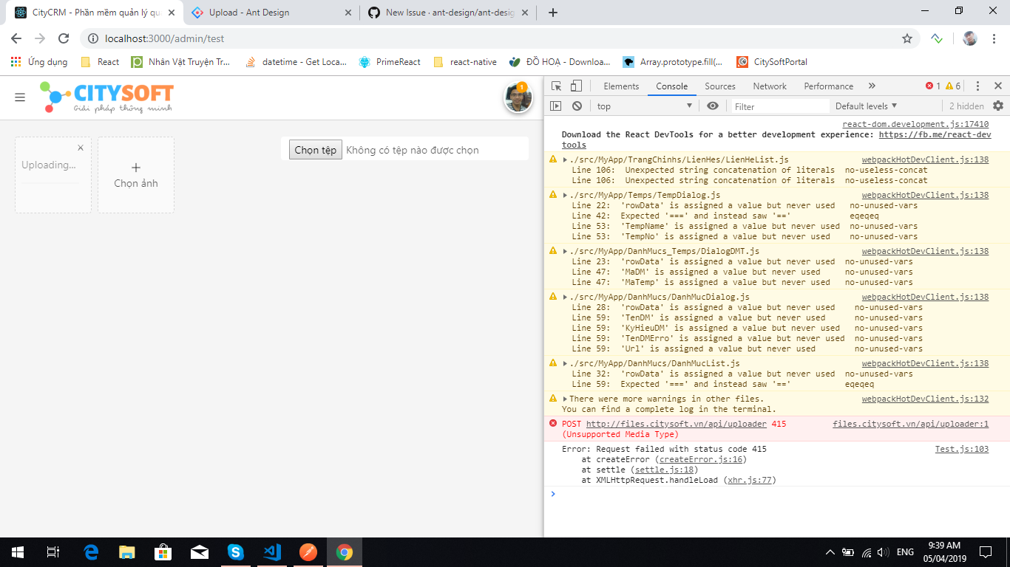Open the CitySoftPortal bookmark
Image resolution: width=1010 pixels, height=567 pixels.
(771, 62)
